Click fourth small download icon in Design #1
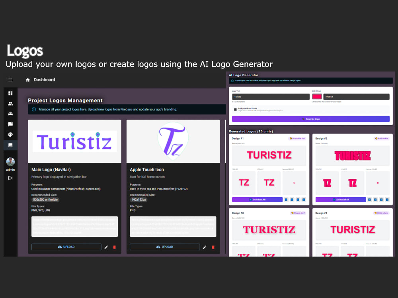Screen dimensions: 398x298 (x=304, y=200)
